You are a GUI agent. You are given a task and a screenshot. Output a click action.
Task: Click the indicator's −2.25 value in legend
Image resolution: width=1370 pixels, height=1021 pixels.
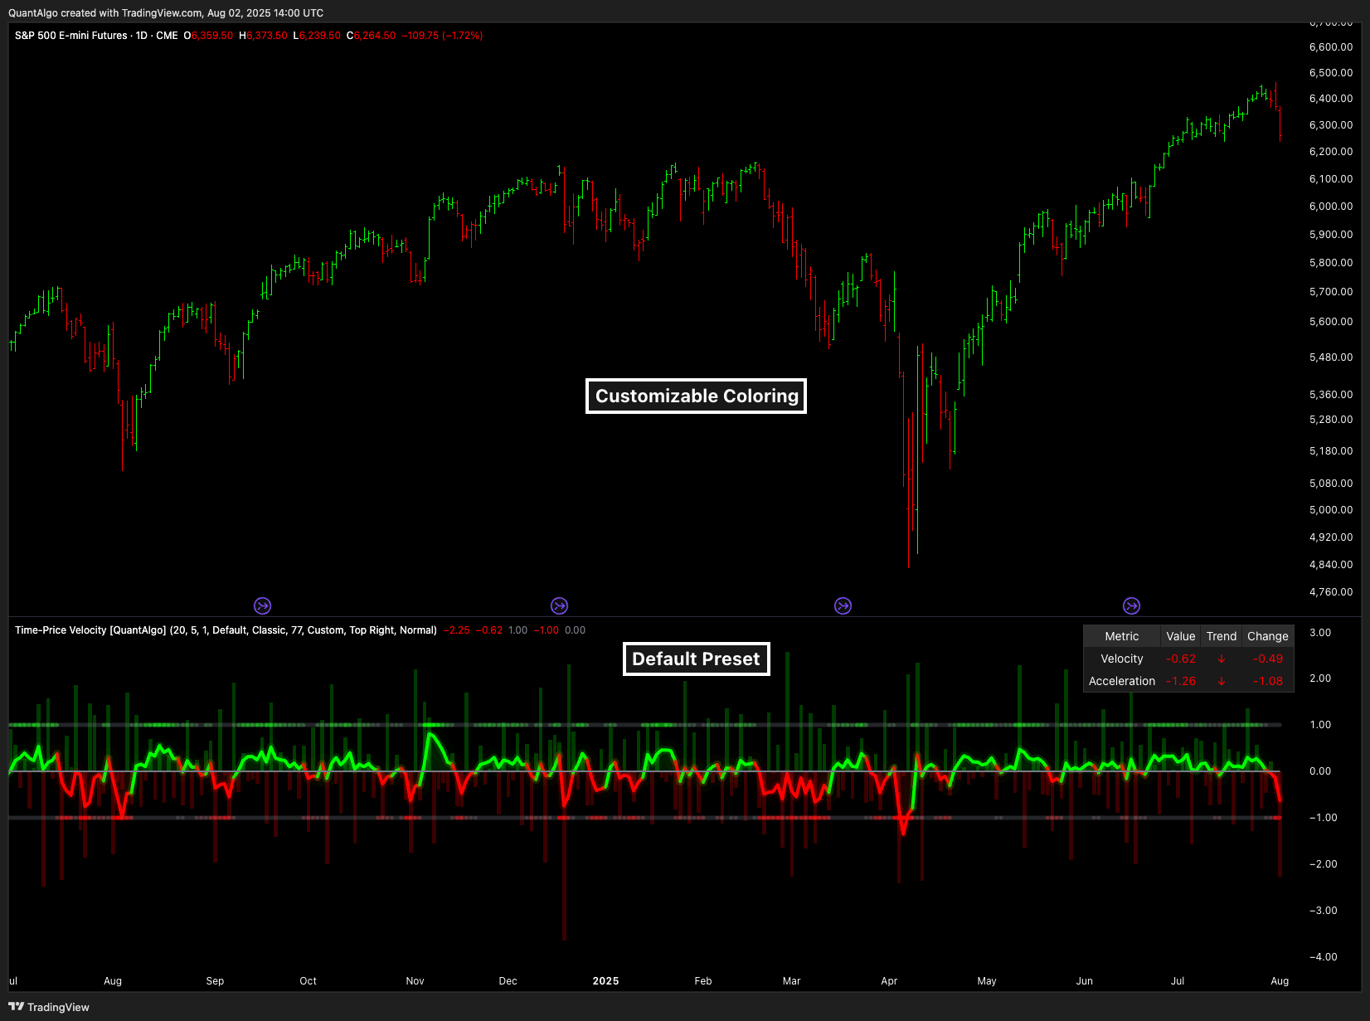click(457, 630)
